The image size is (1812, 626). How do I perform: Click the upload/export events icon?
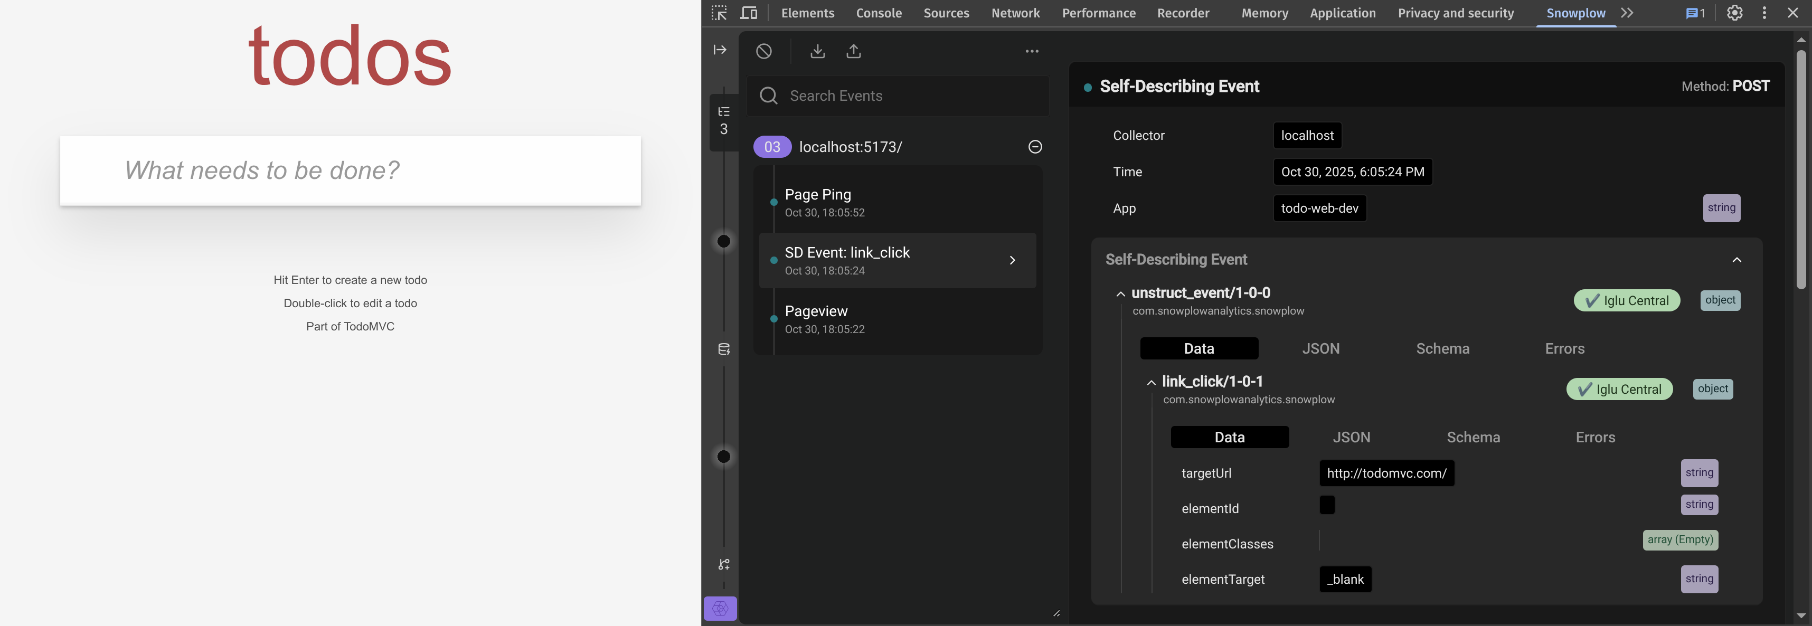[x=853, y=51]
